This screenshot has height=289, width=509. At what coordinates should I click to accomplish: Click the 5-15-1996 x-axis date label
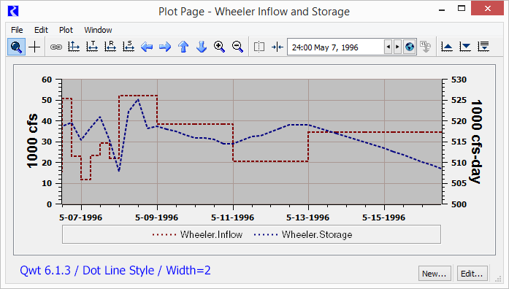click(x=383, y=217)
